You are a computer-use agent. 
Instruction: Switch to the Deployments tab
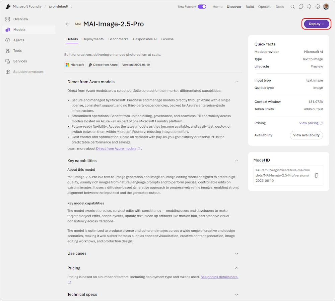93,39
